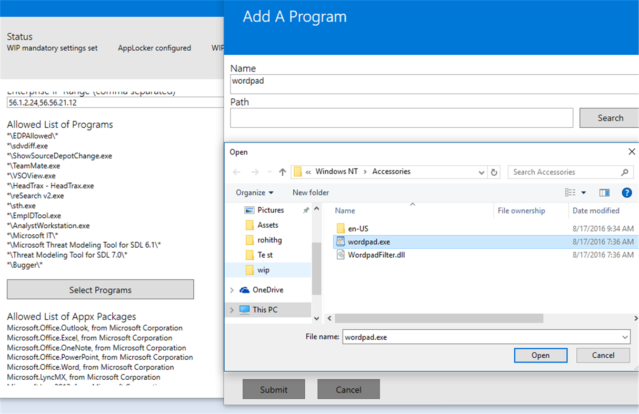The height and width of the screenshot is (414, 639).
Task: Select the wordpad.exe application icon
Action: pyautogui.click(x=341, y=242)
